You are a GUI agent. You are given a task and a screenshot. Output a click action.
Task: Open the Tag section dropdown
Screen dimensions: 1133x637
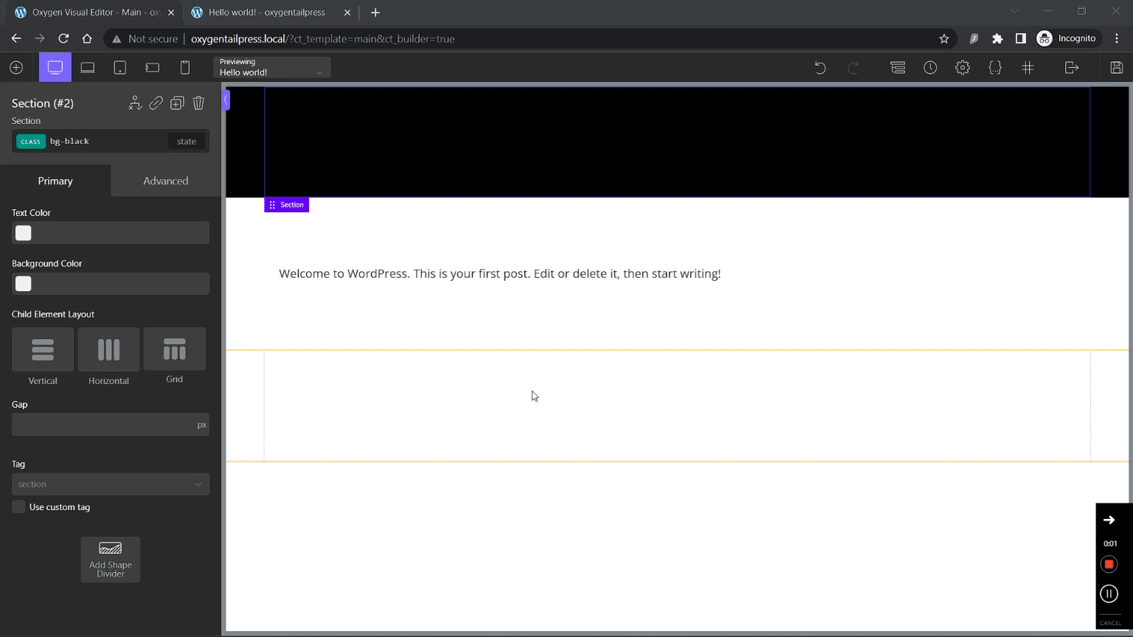pyautogui.click(x=111, y=484)
